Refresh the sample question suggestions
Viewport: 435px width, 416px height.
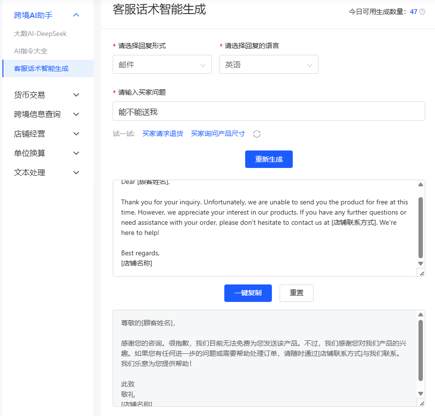(257, 134)
